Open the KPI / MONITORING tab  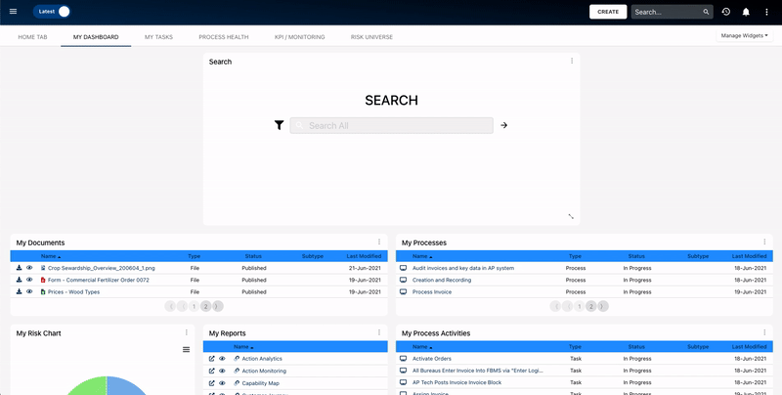(300, 37)
